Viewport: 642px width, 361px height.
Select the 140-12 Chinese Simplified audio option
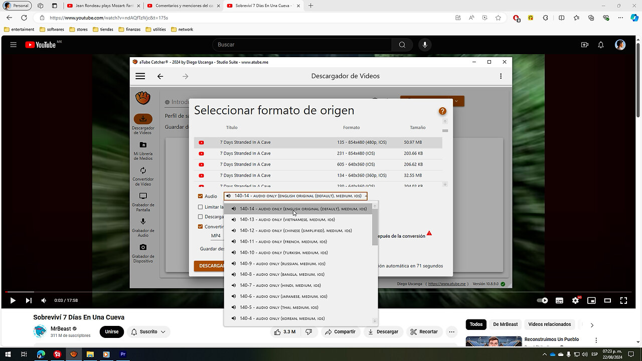coord(298,231)
